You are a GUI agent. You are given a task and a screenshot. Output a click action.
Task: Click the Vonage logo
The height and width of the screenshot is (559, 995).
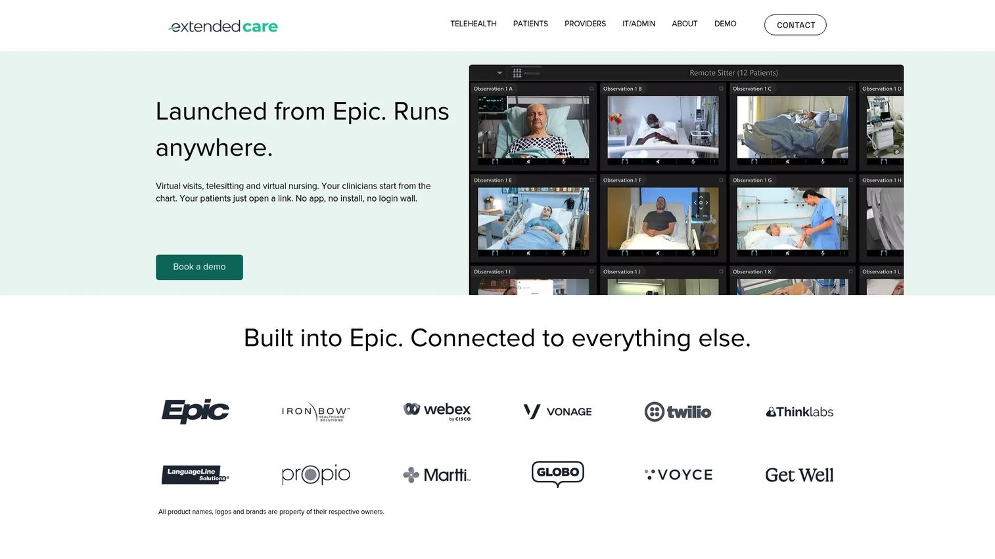558,412
